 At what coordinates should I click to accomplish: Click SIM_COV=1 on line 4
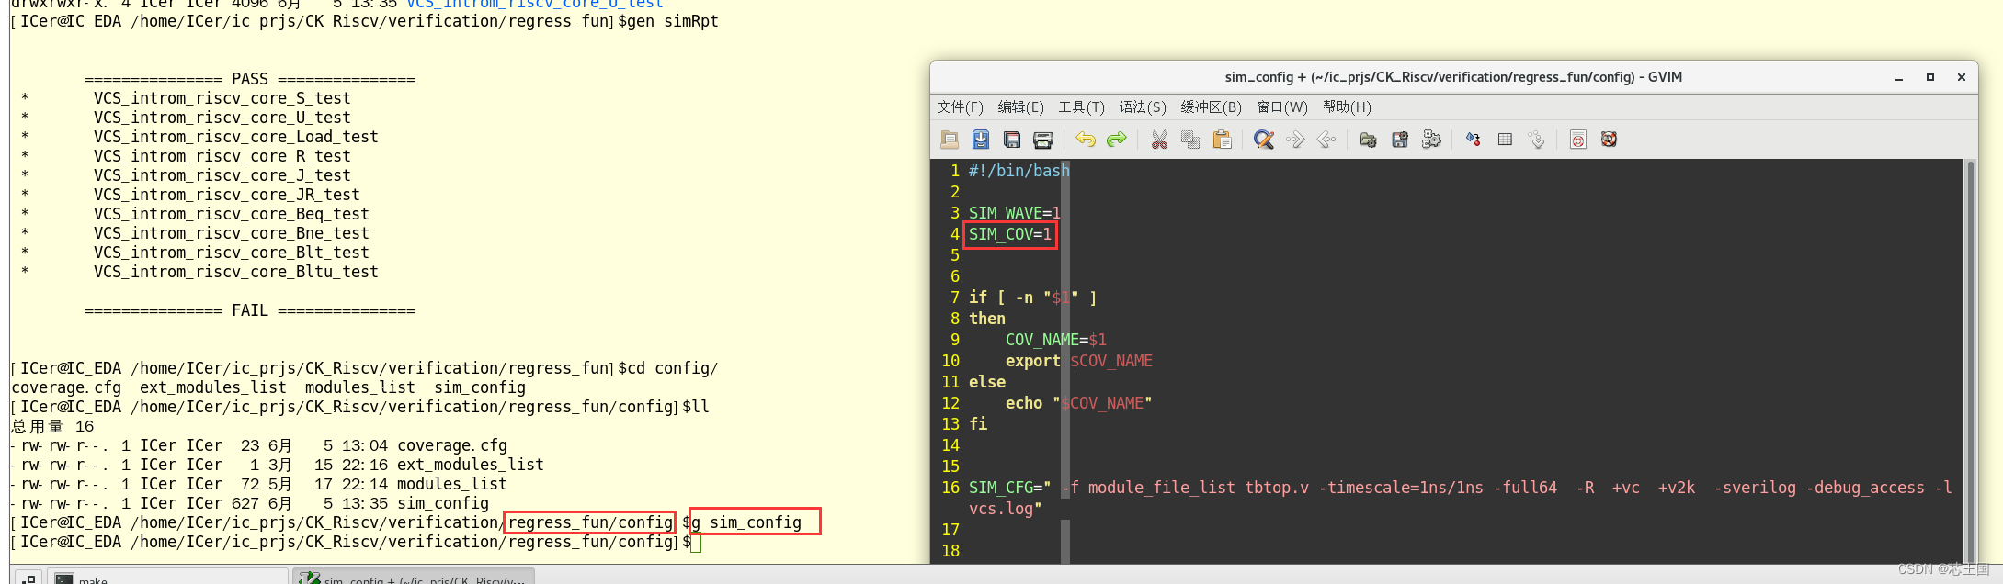[1010, 234]
